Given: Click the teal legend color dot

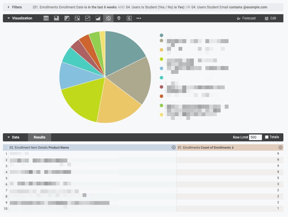Looking at the screenshot, I should 161,35.
